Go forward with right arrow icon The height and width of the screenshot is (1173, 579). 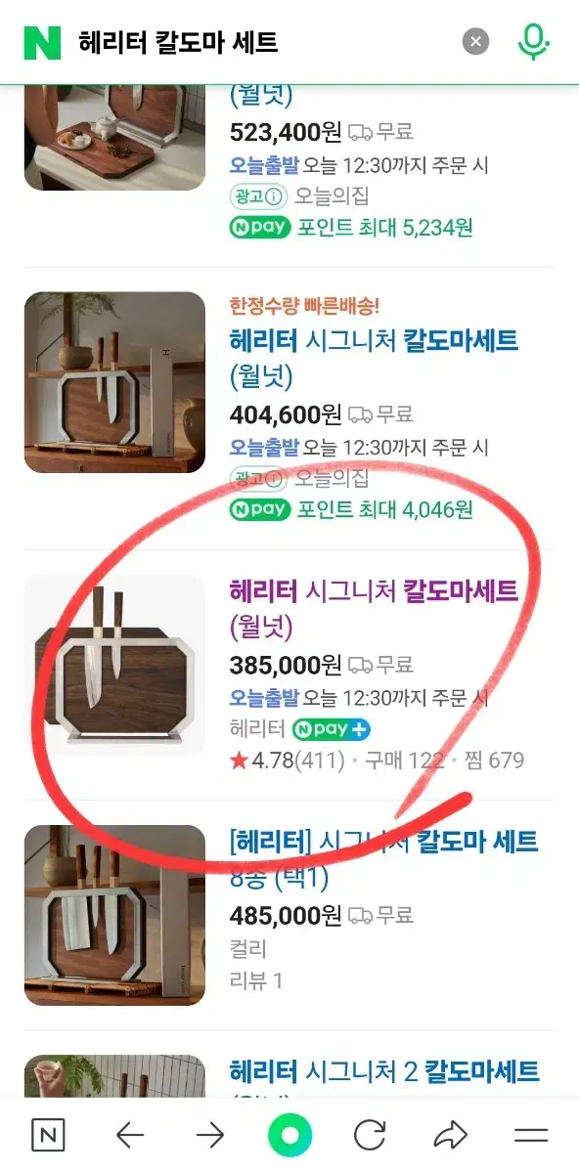tap(209, 1135)
